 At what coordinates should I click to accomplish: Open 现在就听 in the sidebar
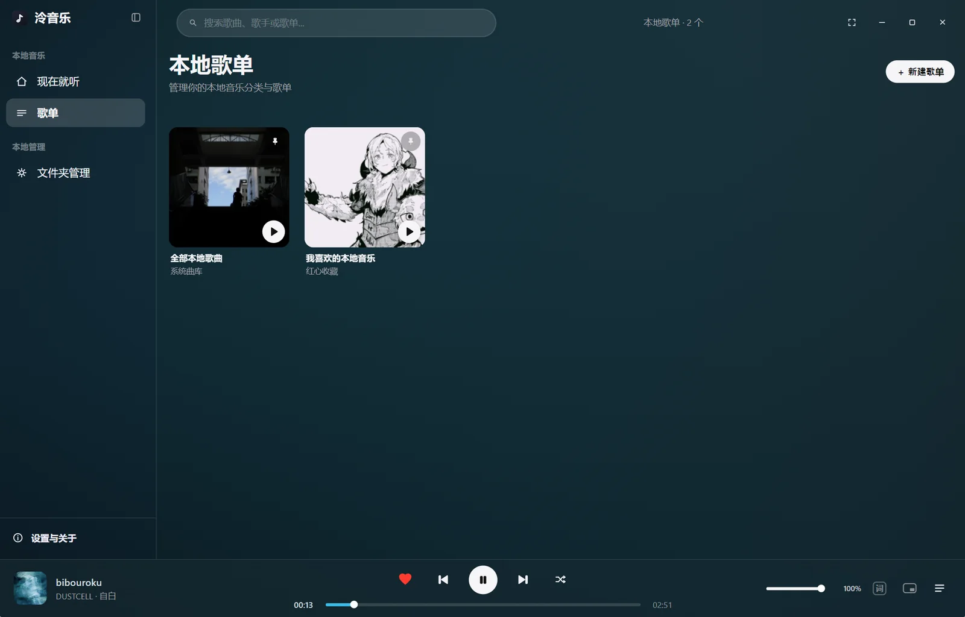(x=75, y=81)
